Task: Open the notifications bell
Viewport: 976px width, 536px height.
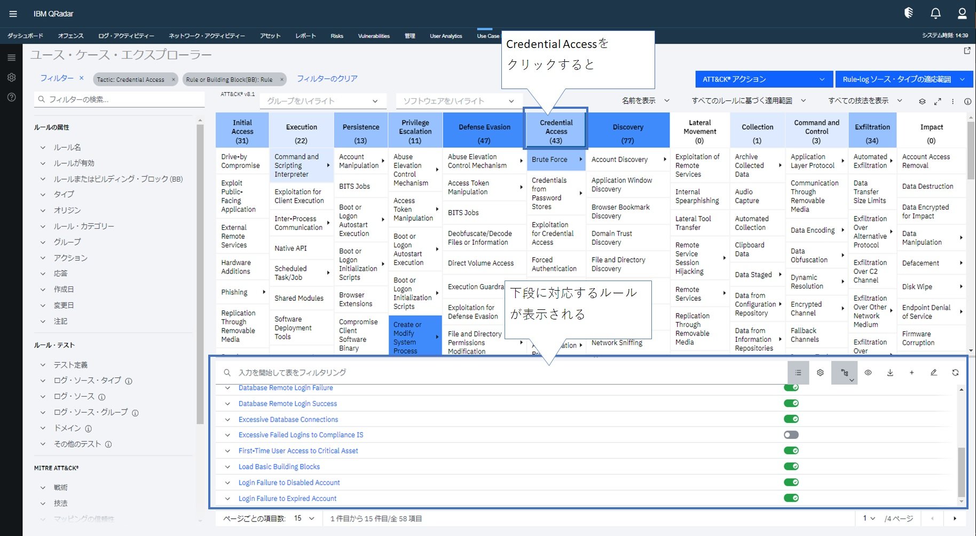Action: pos(935,13)
